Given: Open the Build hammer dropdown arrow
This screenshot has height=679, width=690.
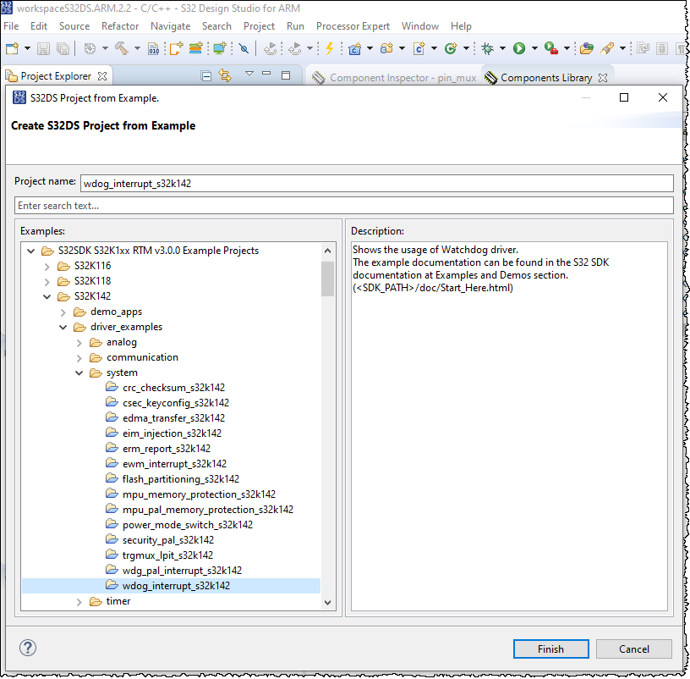Looking at the screenshot, I should 137,48.
